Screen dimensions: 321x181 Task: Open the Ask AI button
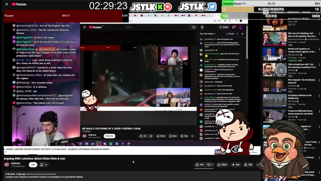(x=236, y=165)
